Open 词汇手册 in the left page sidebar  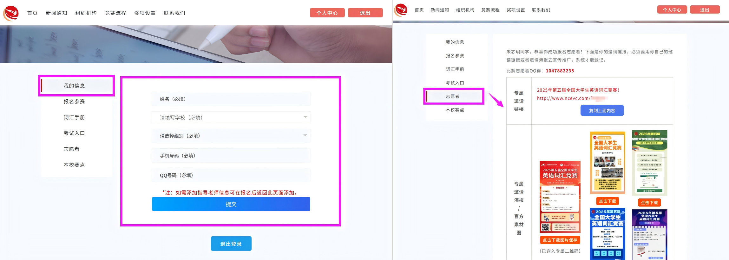[74, 117]
